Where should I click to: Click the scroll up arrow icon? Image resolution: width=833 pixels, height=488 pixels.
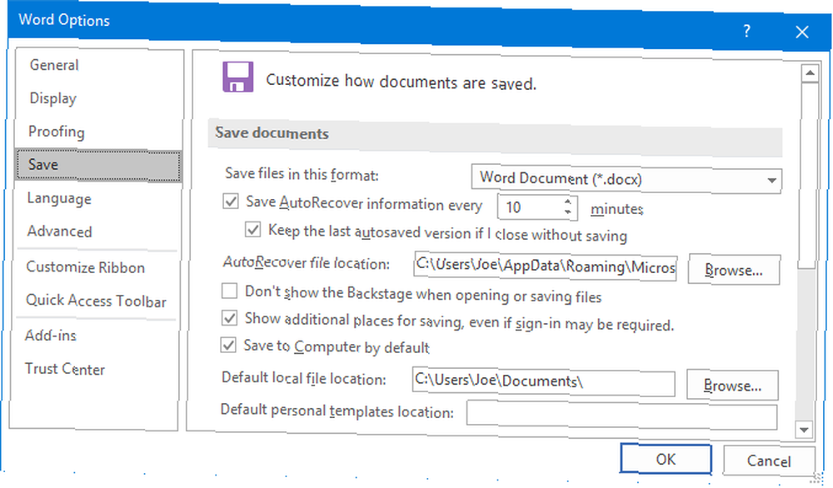click(x=810, y=72)
